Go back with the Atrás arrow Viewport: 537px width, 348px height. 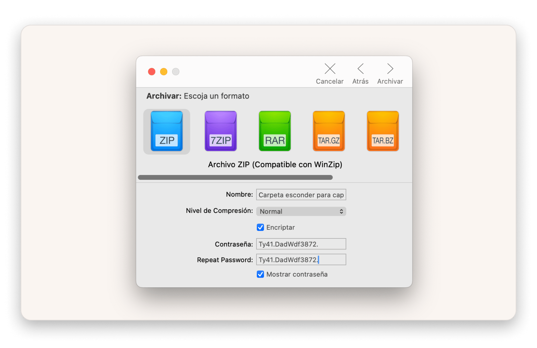[360, 69]
